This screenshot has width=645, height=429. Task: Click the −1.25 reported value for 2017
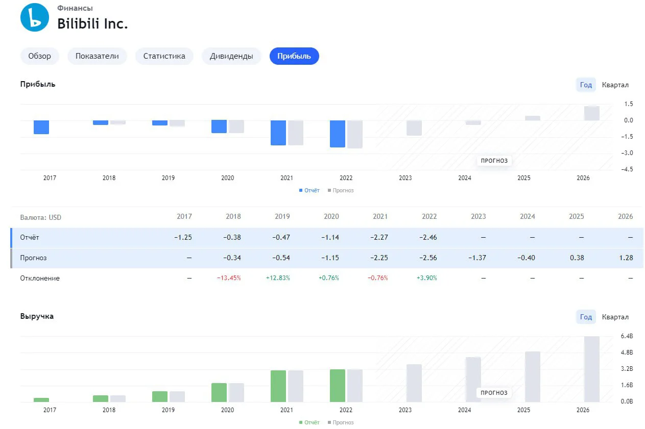(183, 237)
